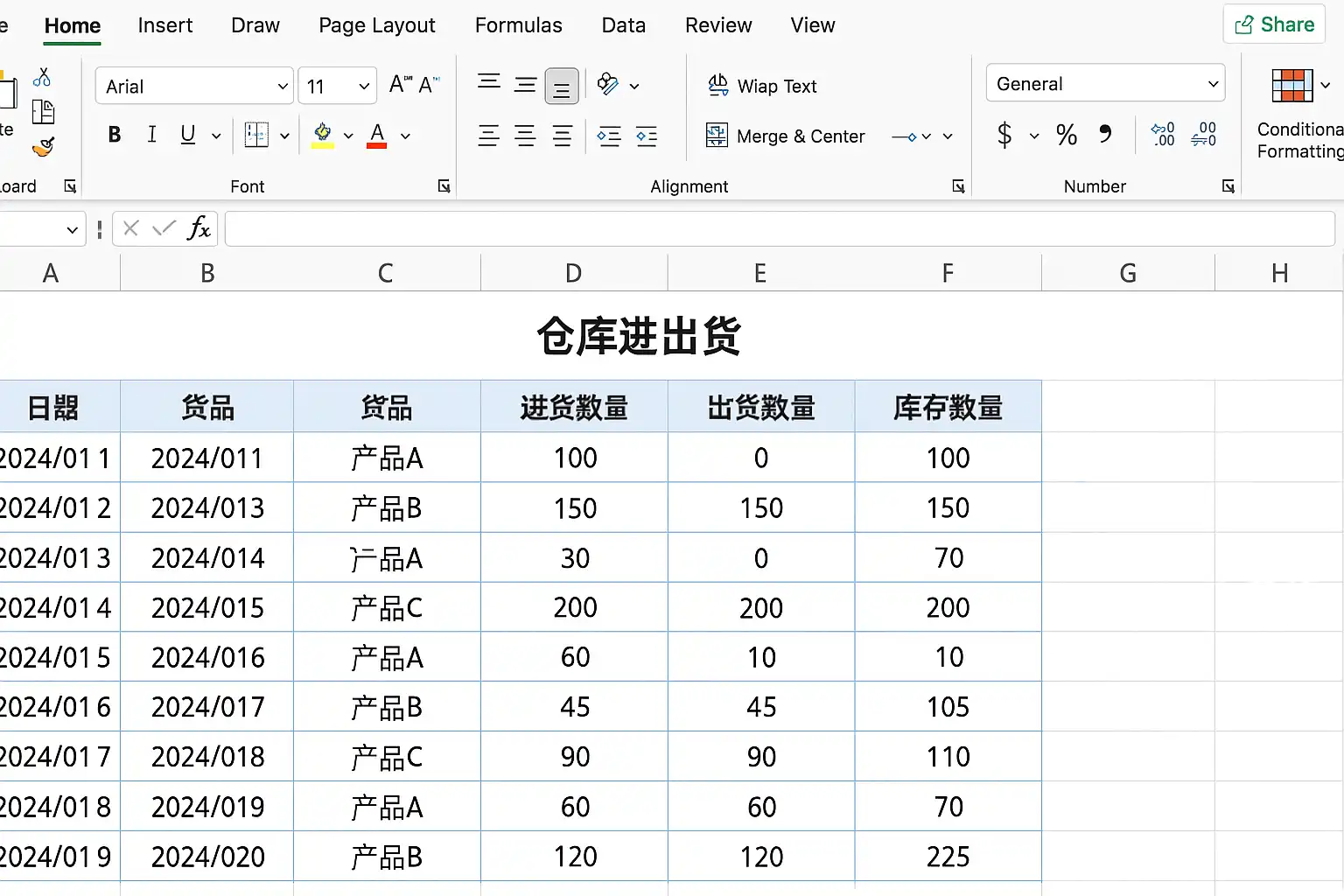This screenshot has width=1344, height=896.
Task: Toggle Bold formatting
Action: click(114, 135)
